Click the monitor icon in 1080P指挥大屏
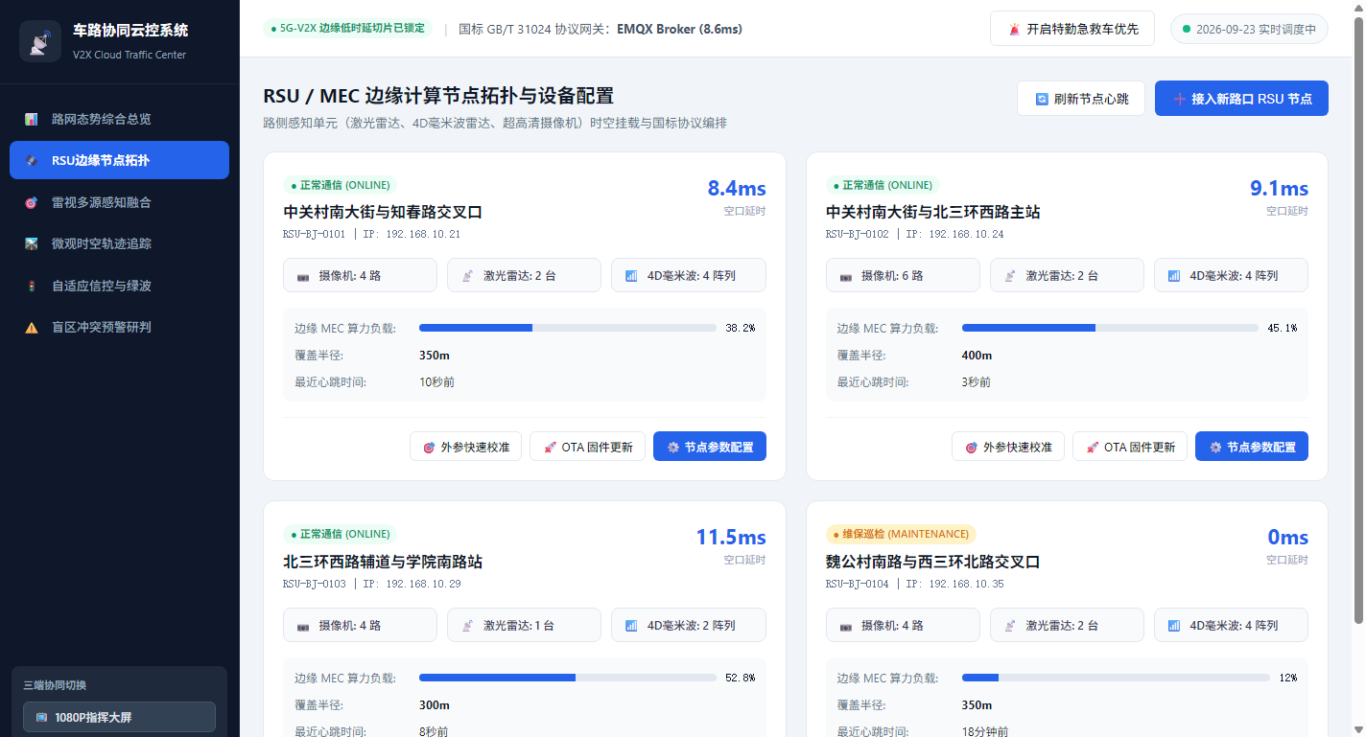This screenshot has width=1366, height=737. [41, 717]
